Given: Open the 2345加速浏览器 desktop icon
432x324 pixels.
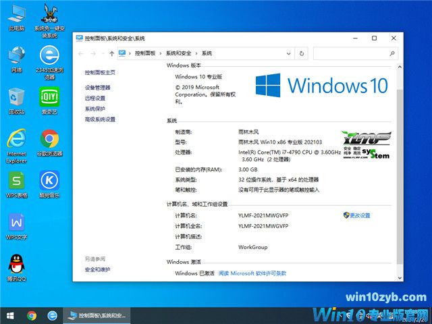Looking at the screenshot, I should 49,62.
